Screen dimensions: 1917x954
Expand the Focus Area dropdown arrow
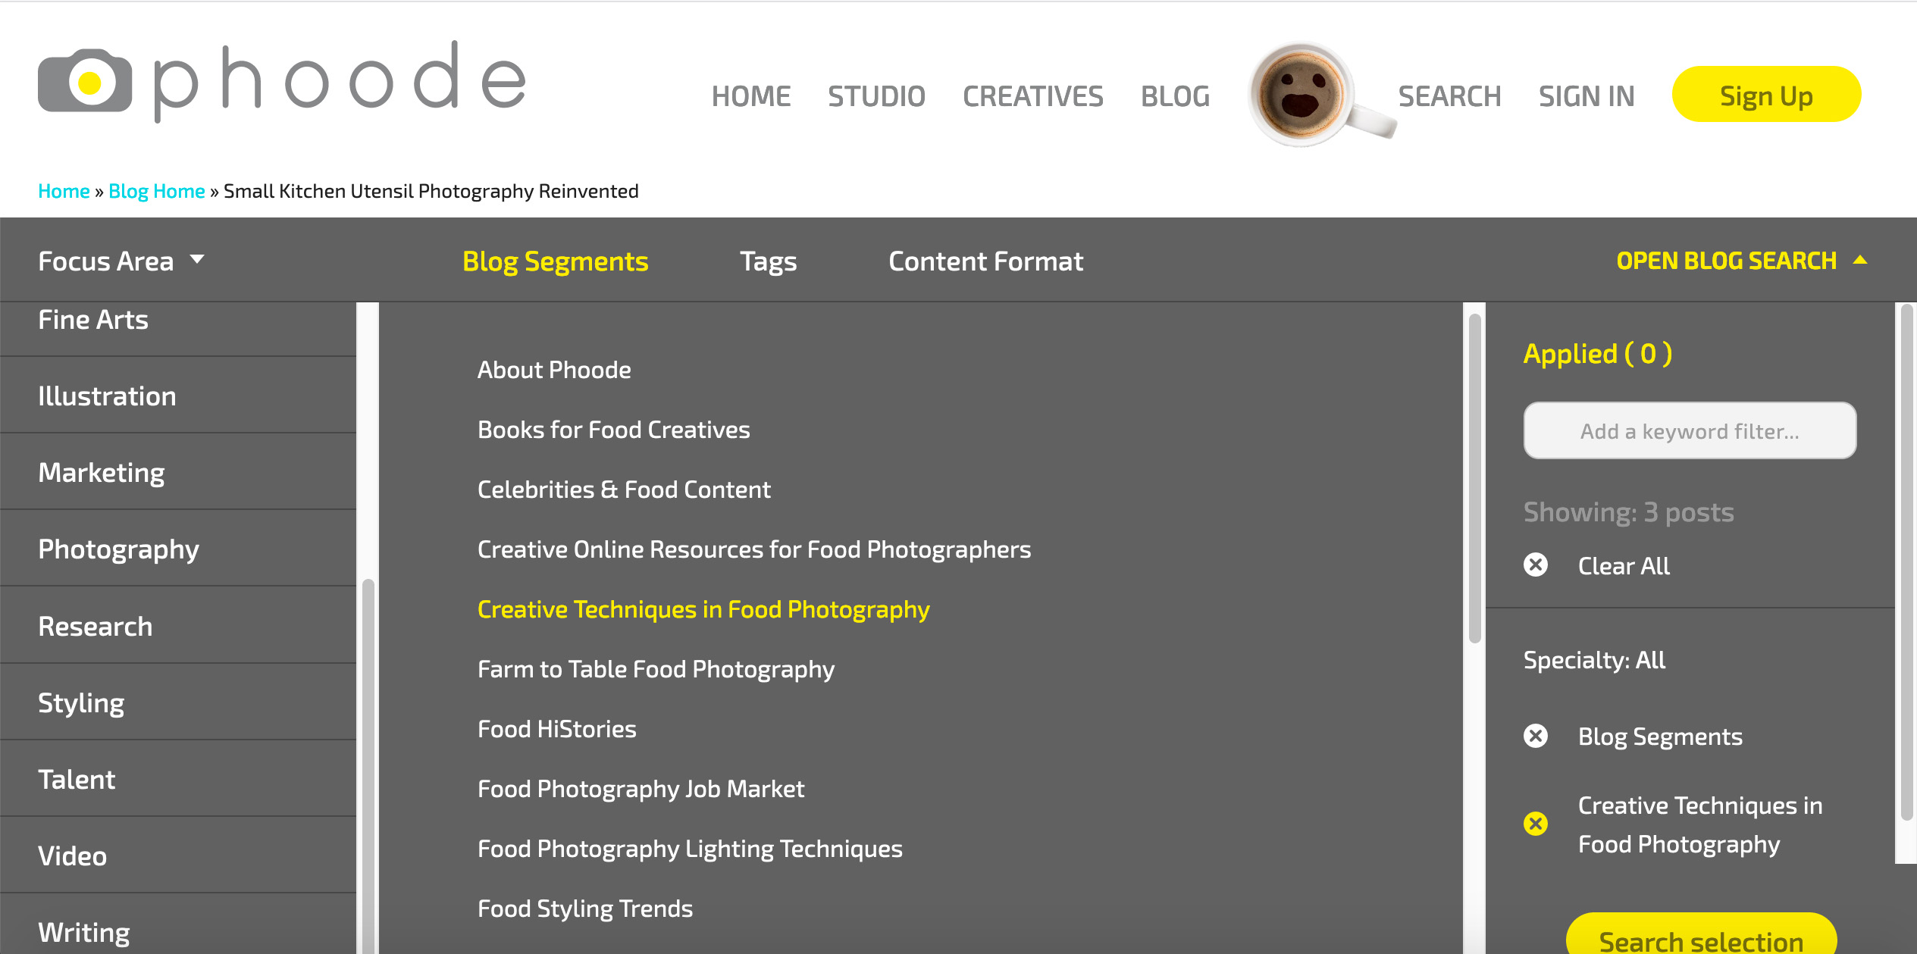click(x=197, y=260)
